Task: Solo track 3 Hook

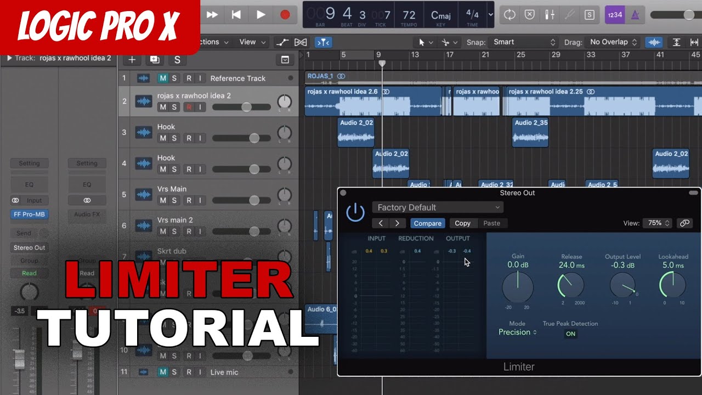Action: pos(174,138)
